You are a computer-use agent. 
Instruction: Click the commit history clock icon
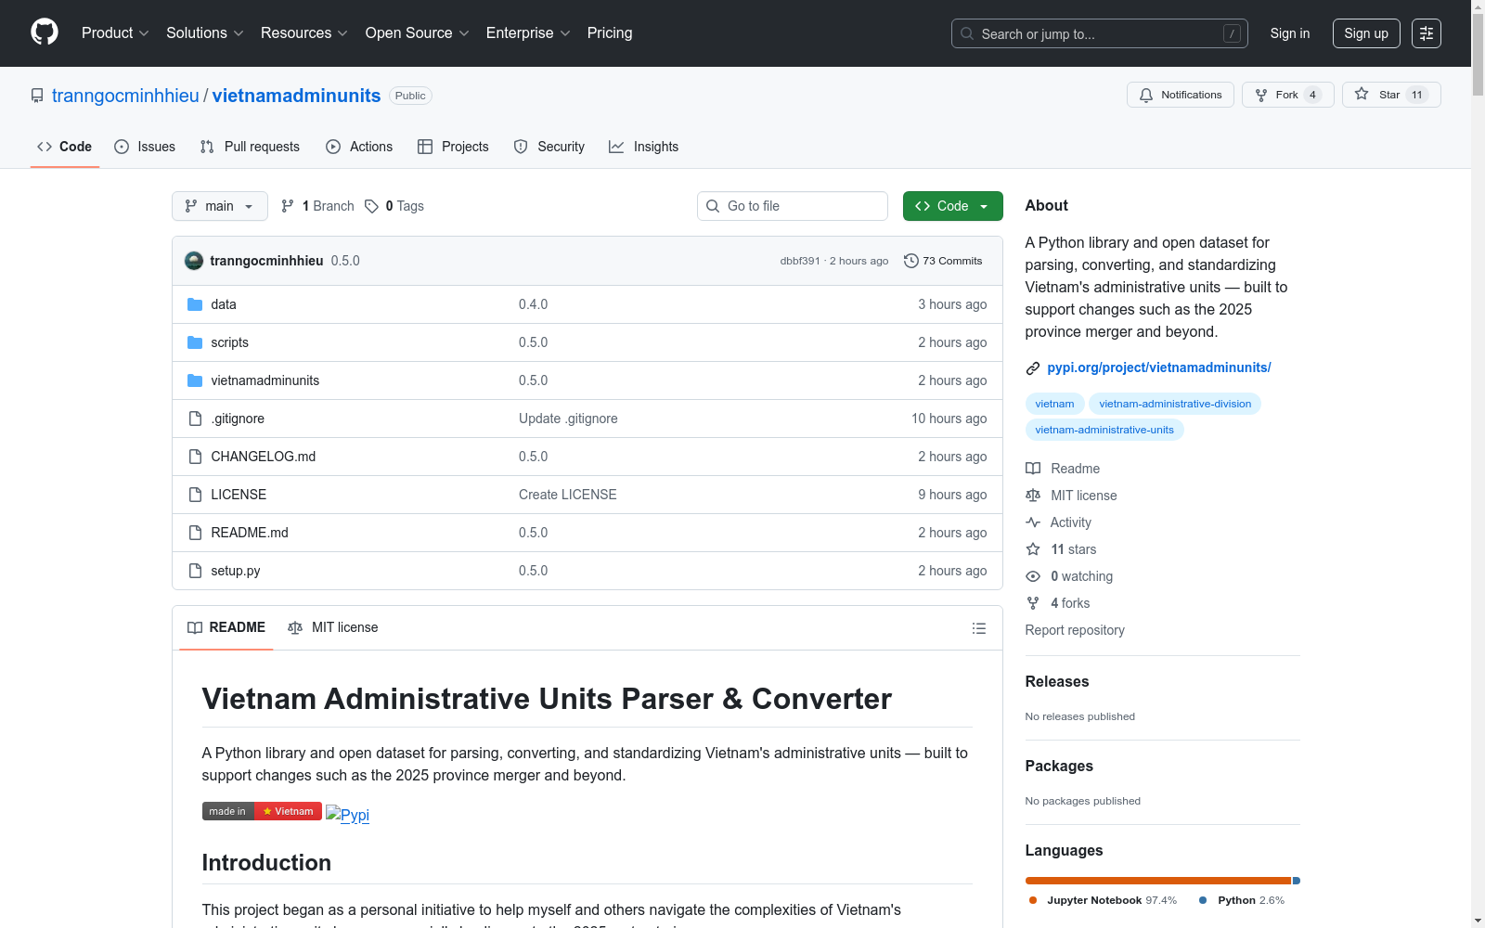point(911,261)
